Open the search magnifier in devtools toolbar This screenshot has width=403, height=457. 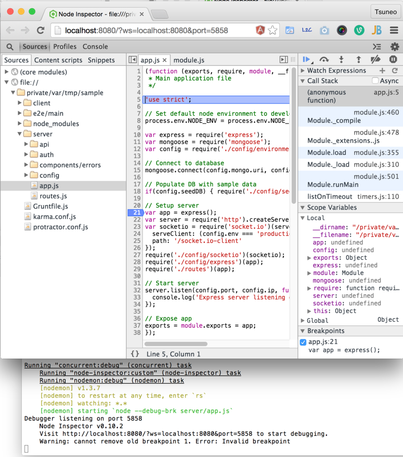coord(10,46)
